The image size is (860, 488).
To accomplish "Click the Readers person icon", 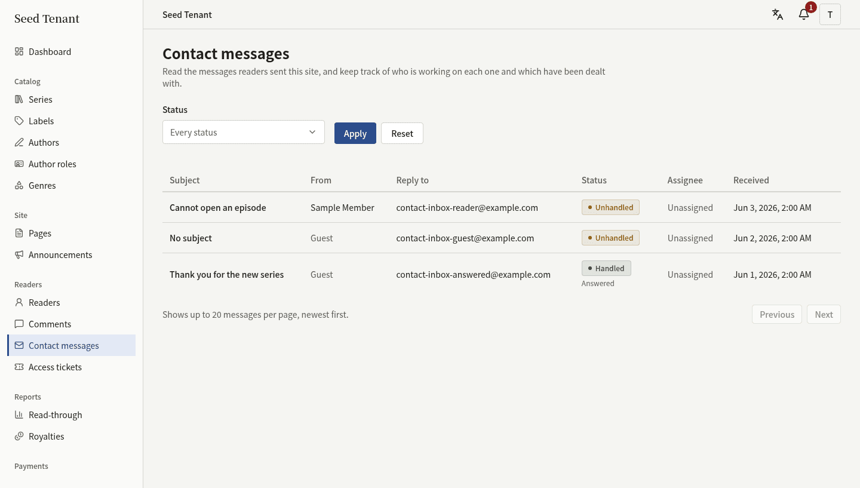I will point(19,302).
